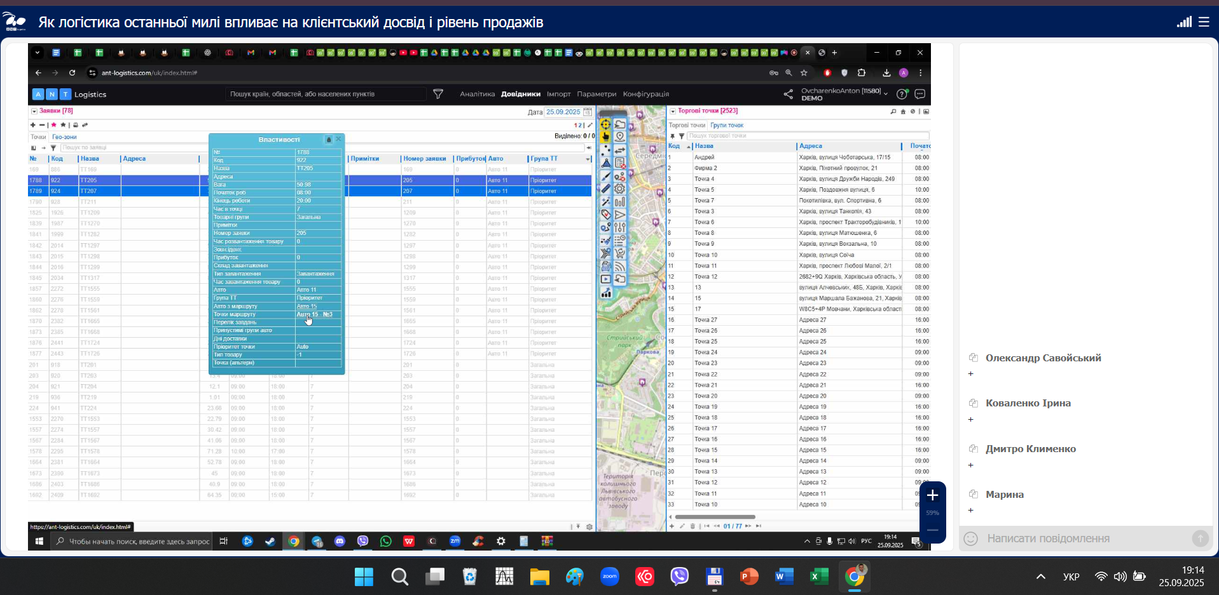Open the Довідники menu

pos(520,94)
